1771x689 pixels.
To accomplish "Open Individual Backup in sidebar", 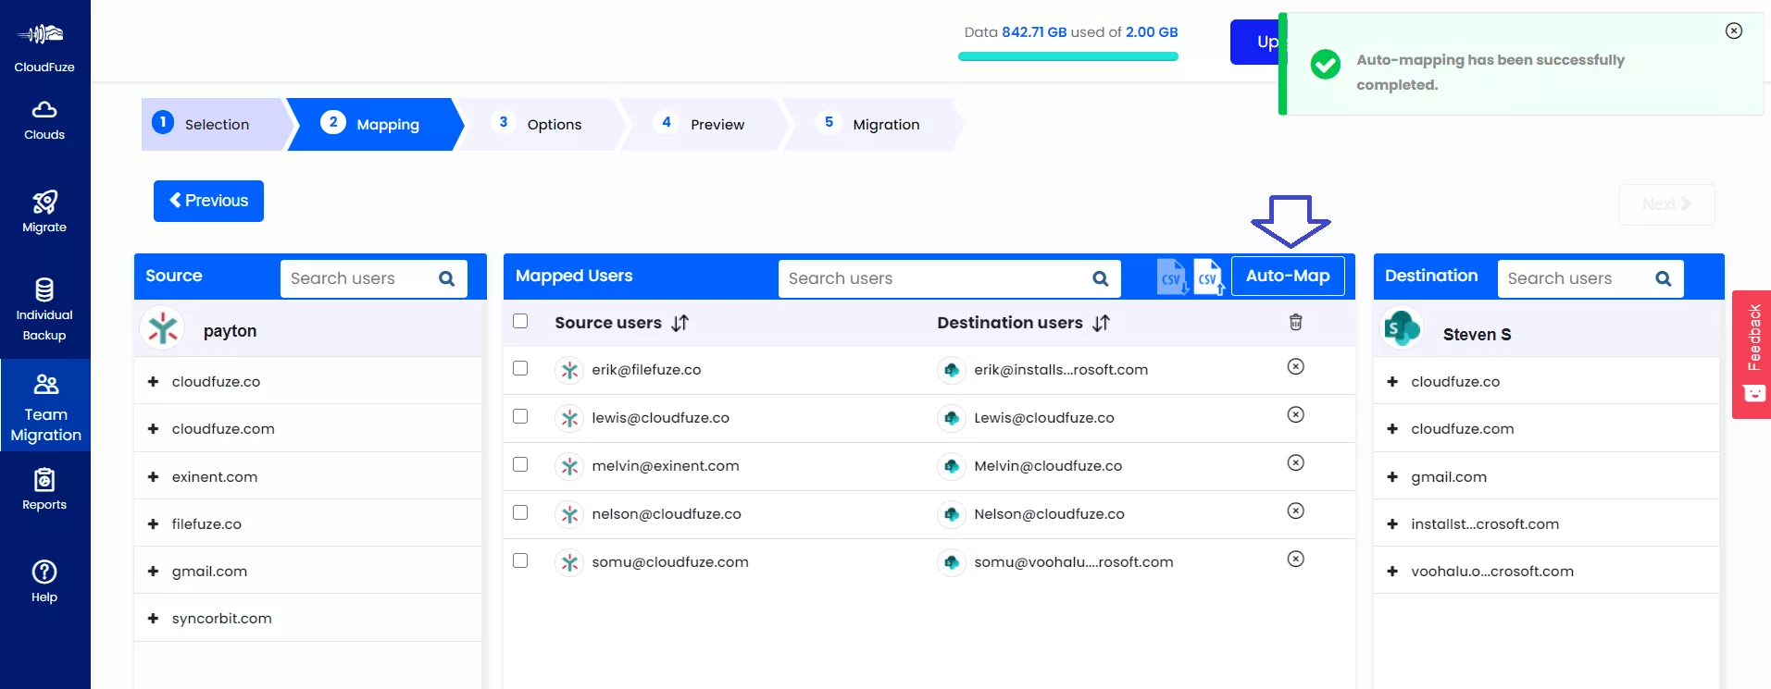I will pyautogui.click(x=44, y=310).
